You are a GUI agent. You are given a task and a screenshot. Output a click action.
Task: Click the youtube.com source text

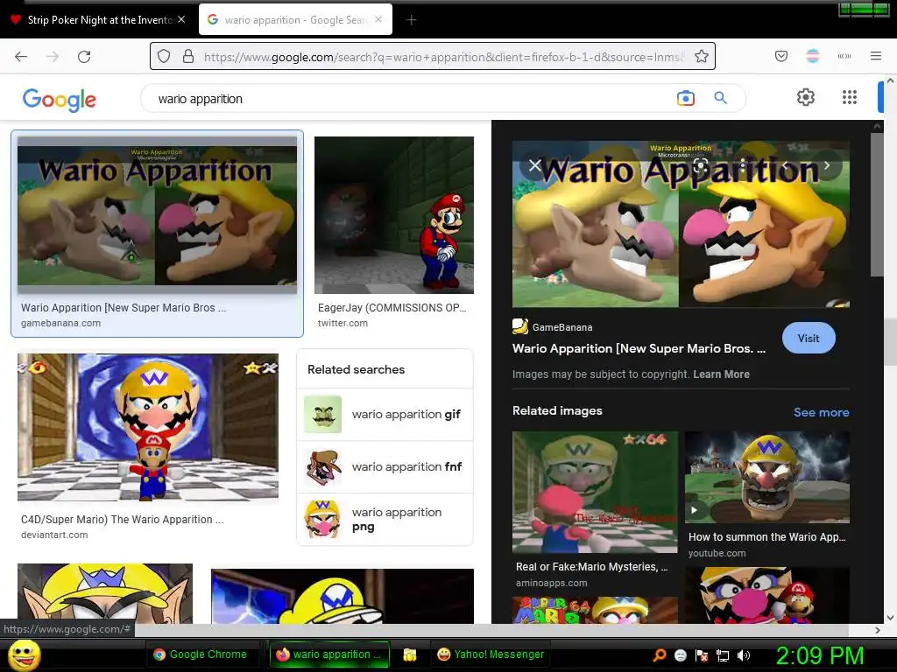point(717,553)
